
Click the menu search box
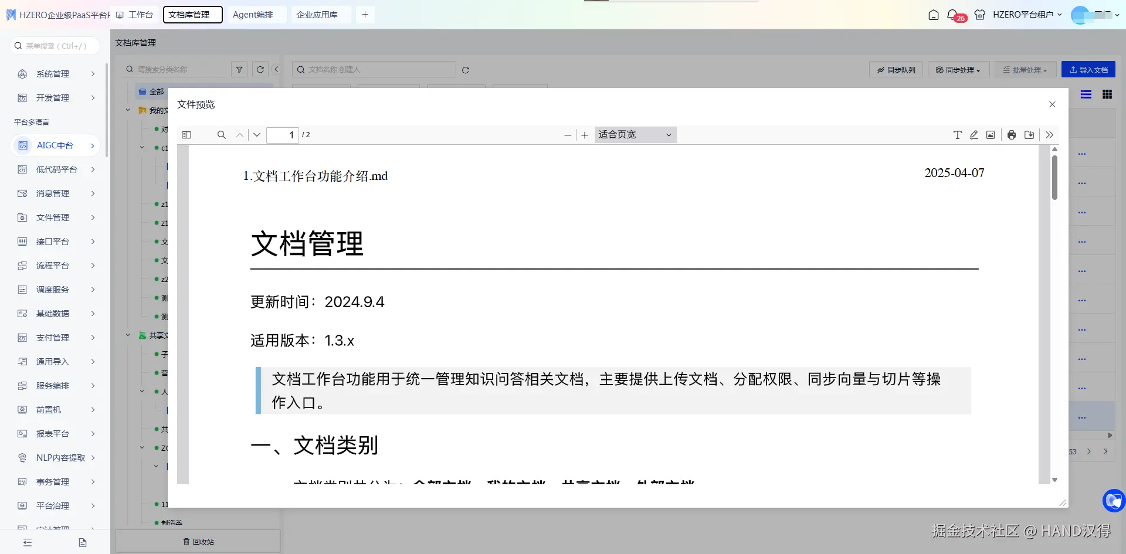55,46
